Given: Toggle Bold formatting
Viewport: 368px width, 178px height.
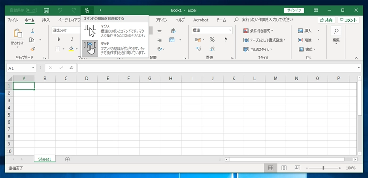Looking at the screenshot, I should 59,40.
